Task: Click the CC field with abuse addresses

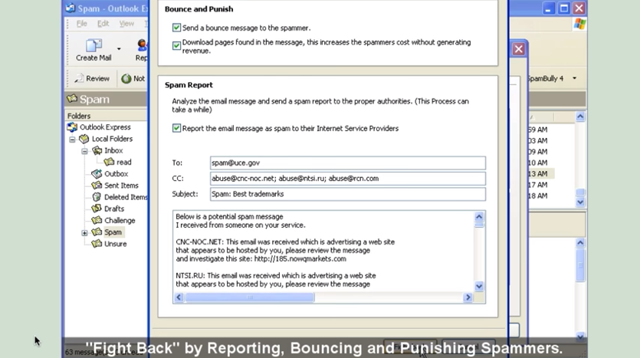Action: (x=348, y=179)
